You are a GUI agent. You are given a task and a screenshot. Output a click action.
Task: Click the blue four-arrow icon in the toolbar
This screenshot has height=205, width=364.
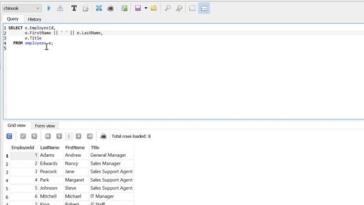click(x=99, y=8)
